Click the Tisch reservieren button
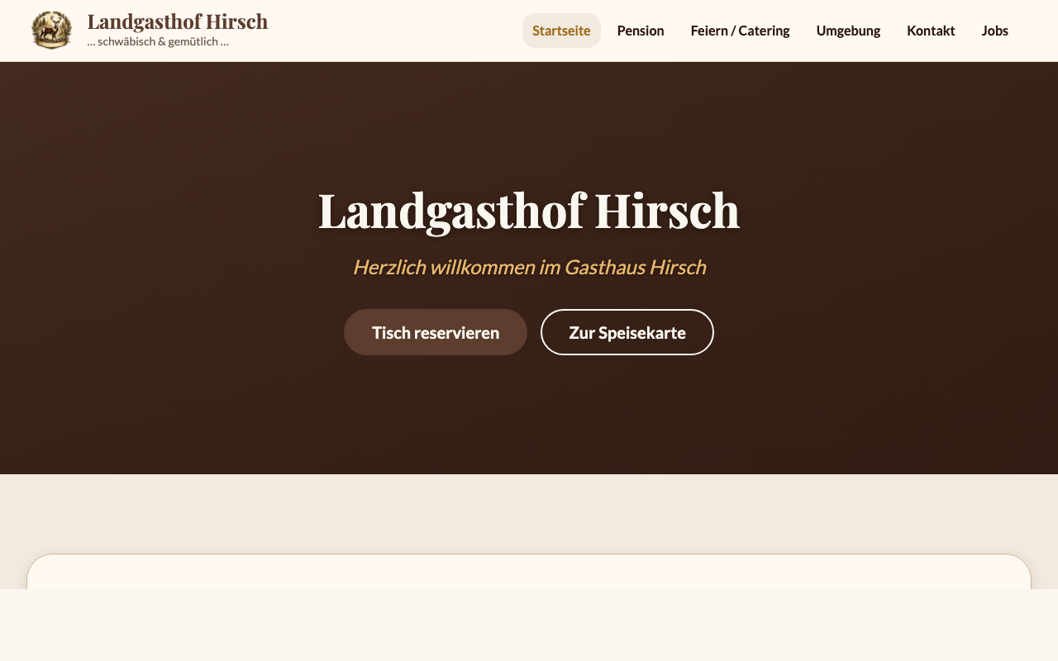The height and width of the screenshot is (661, 1058). (436, 332)
